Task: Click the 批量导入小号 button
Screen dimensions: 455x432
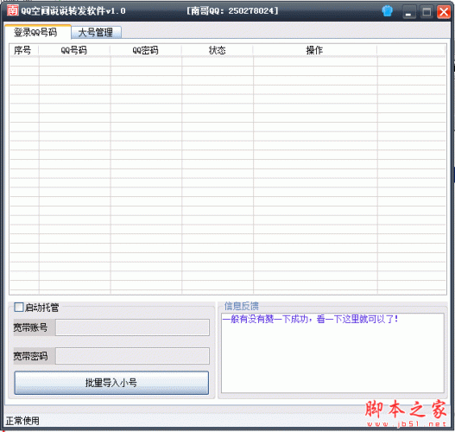Action: [111, 383]
